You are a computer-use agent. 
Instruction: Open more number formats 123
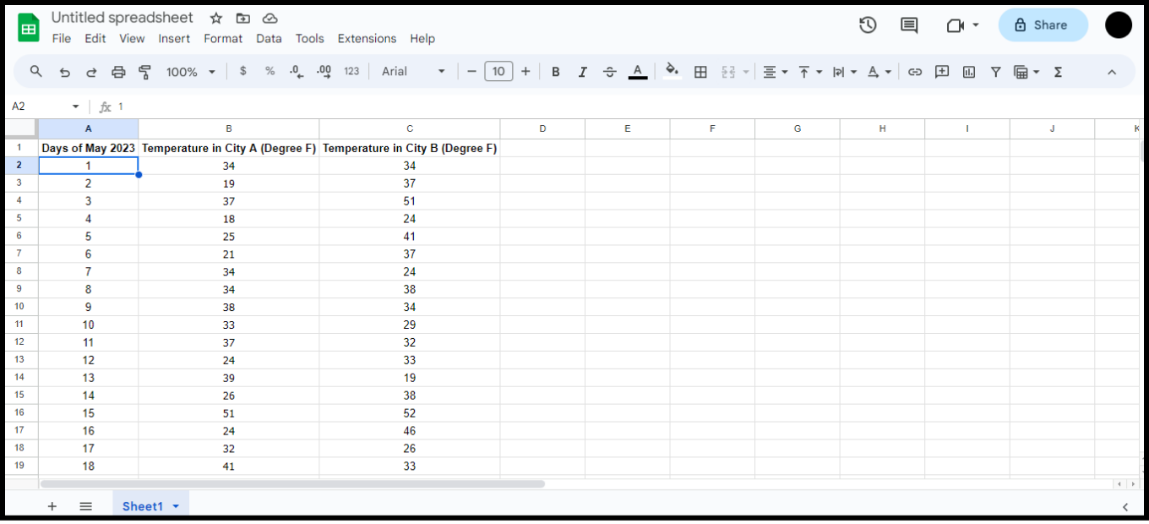pyautogui.click(x=351, y=72)
